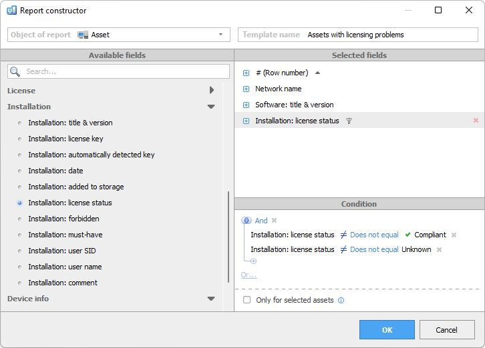
Task: Click the Or... link in conditions
Action: point(249,275)
